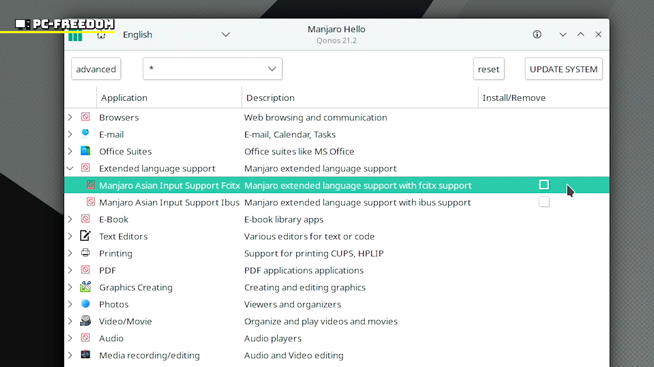Image resolution: width=654 pixels, height=367 pixels.
Task: Click the Graphics Creating category icon
Action: tap(85, 287)
